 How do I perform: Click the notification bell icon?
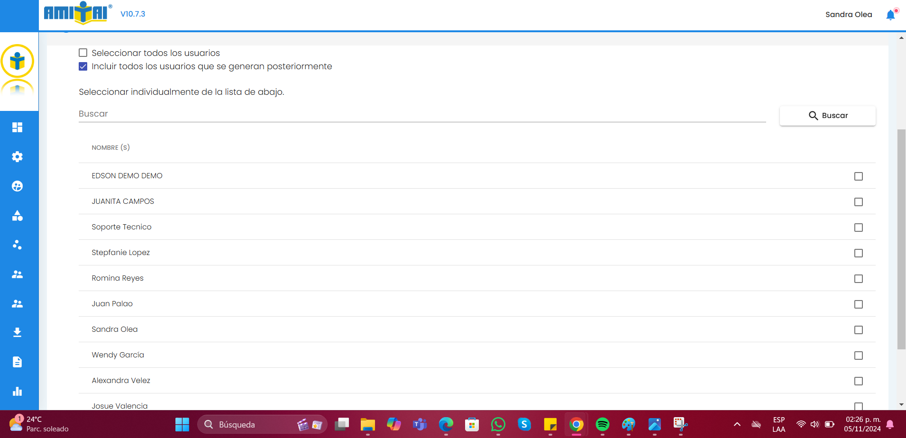890,15
